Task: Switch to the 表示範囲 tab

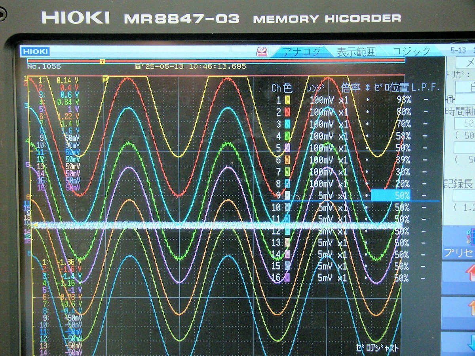Action: click(356, 51)
